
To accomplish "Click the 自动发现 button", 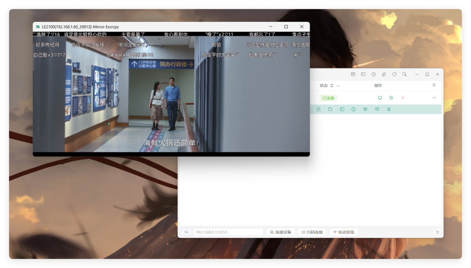I will 344,232.
